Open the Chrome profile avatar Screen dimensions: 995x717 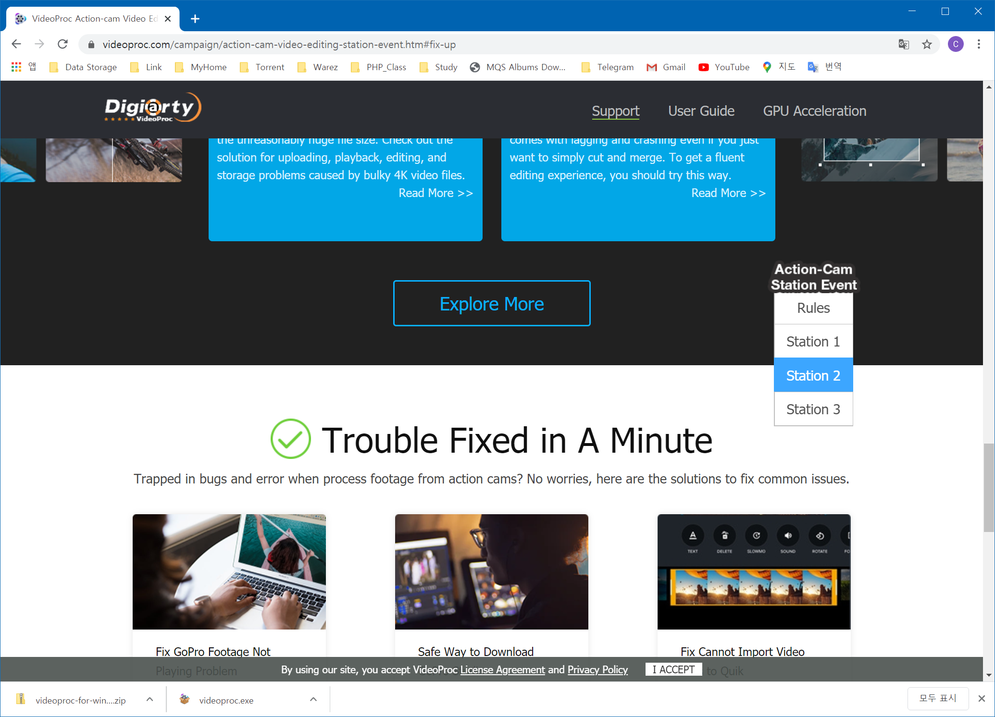(955, 44)
